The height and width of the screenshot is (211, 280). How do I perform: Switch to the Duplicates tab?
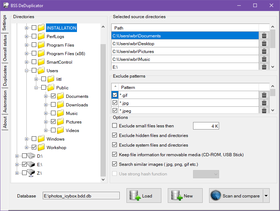pyautogui.click(x=5, y=76)
